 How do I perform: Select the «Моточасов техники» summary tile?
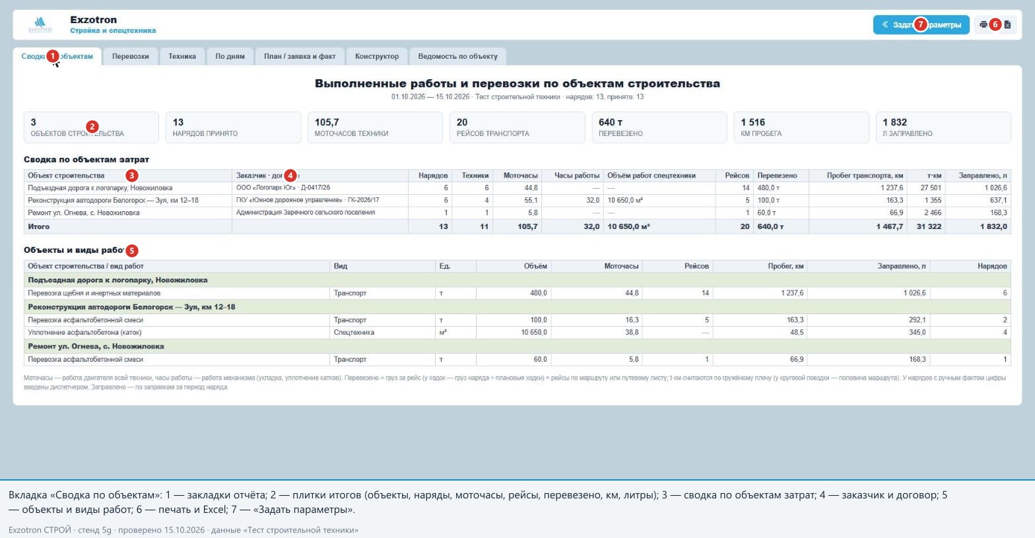point(375,127)
